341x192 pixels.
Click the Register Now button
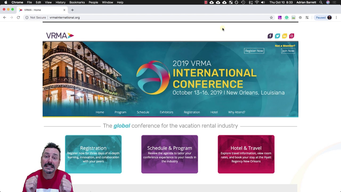(x=254, y=51)
